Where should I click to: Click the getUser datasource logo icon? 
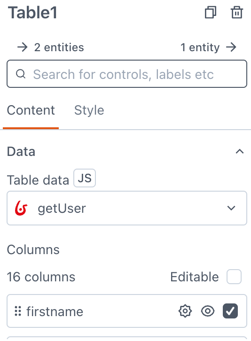(21, 208)
